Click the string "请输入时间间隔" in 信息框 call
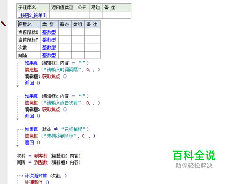The width and height of the screenshot is (236, 184). 62,70
